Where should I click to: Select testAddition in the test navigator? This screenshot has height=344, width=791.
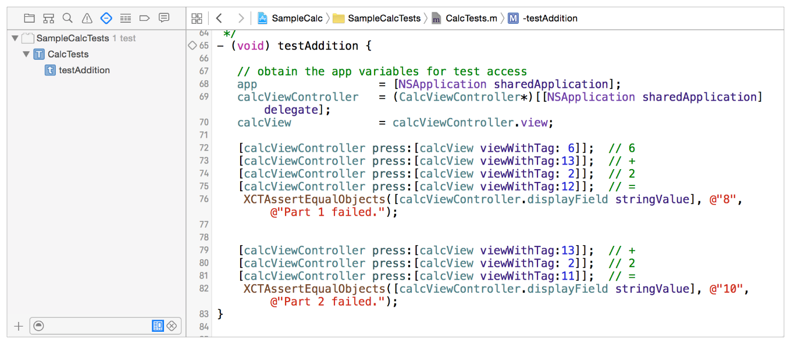[x=84, y=70]
